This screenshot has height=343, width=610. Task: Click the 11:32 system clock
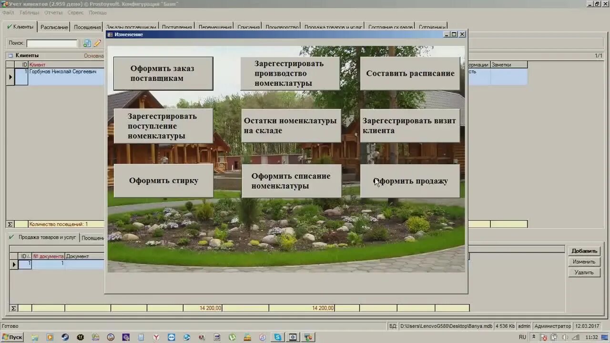point(591,337)
